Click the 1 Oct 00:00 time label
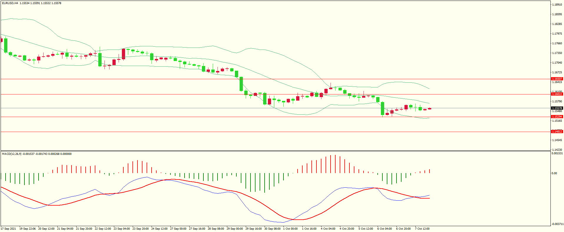564x232 pixels. pyautogui.click(x=290, y=229)
